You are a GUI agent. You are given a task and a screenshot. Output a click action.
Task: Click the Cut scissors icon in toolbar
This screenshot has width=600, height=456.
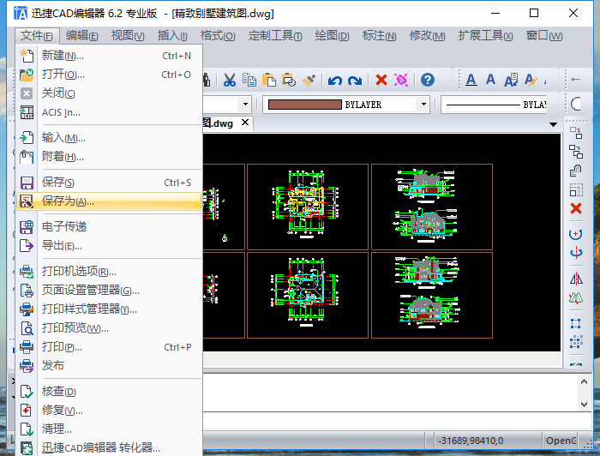click(x=229, y=80)
